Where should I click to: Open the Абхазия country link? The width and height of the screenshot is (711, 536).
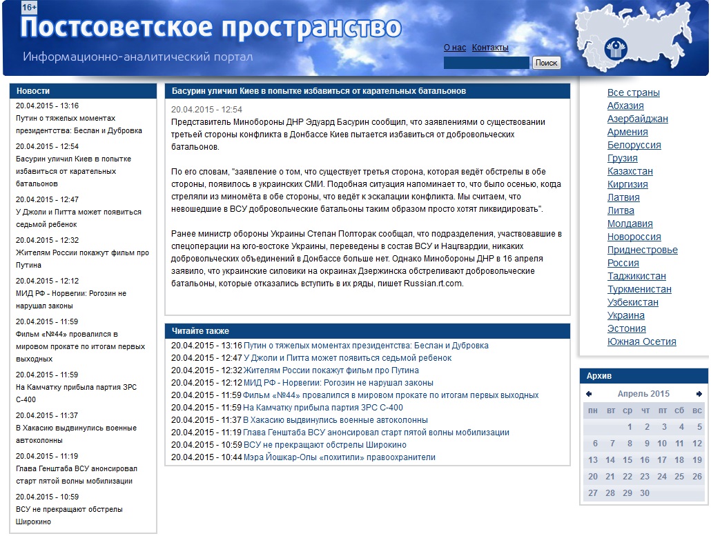pos(625,106)
